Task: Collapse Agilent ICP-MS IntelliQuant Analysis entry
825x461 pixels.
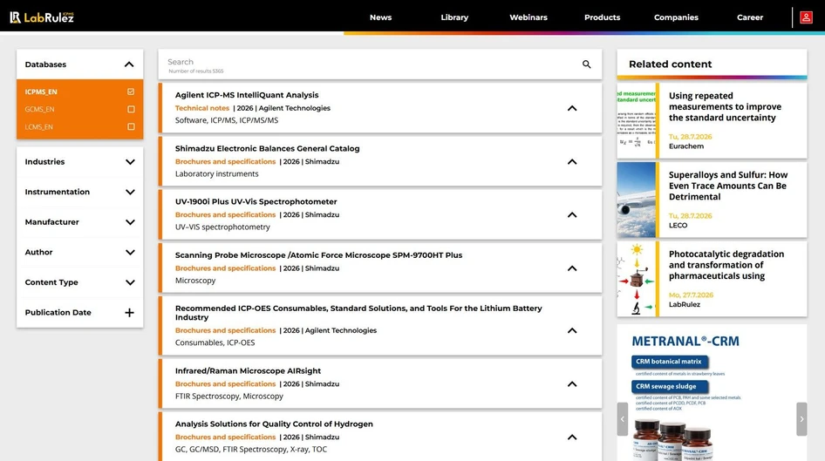Action: coord(572,108)
